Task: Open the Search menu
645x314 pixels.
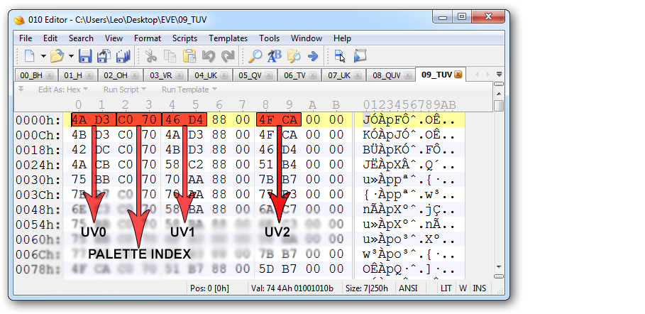Action: point(81,38)
